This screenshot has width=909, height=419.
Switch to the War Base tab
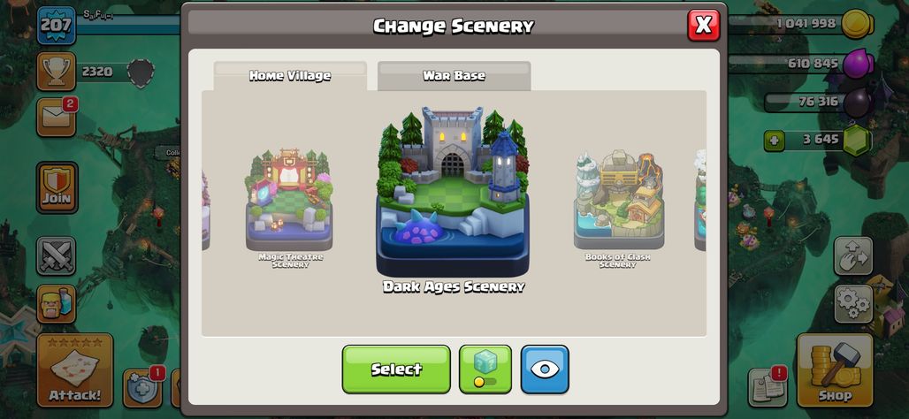point(454,76)
